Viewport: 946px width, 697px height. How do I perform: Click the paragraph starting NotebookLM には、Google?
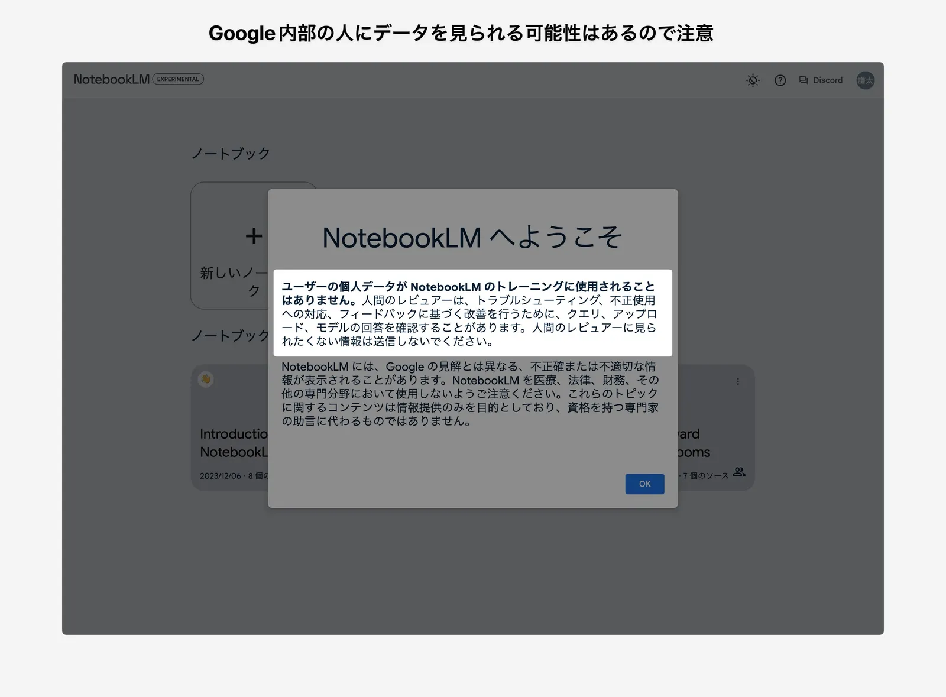point(470,394)
